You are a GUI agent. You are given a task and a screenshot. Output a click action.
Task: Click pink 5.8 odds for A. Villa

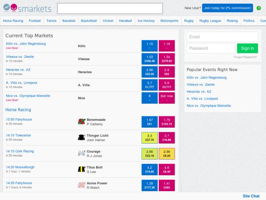[167, 85]
